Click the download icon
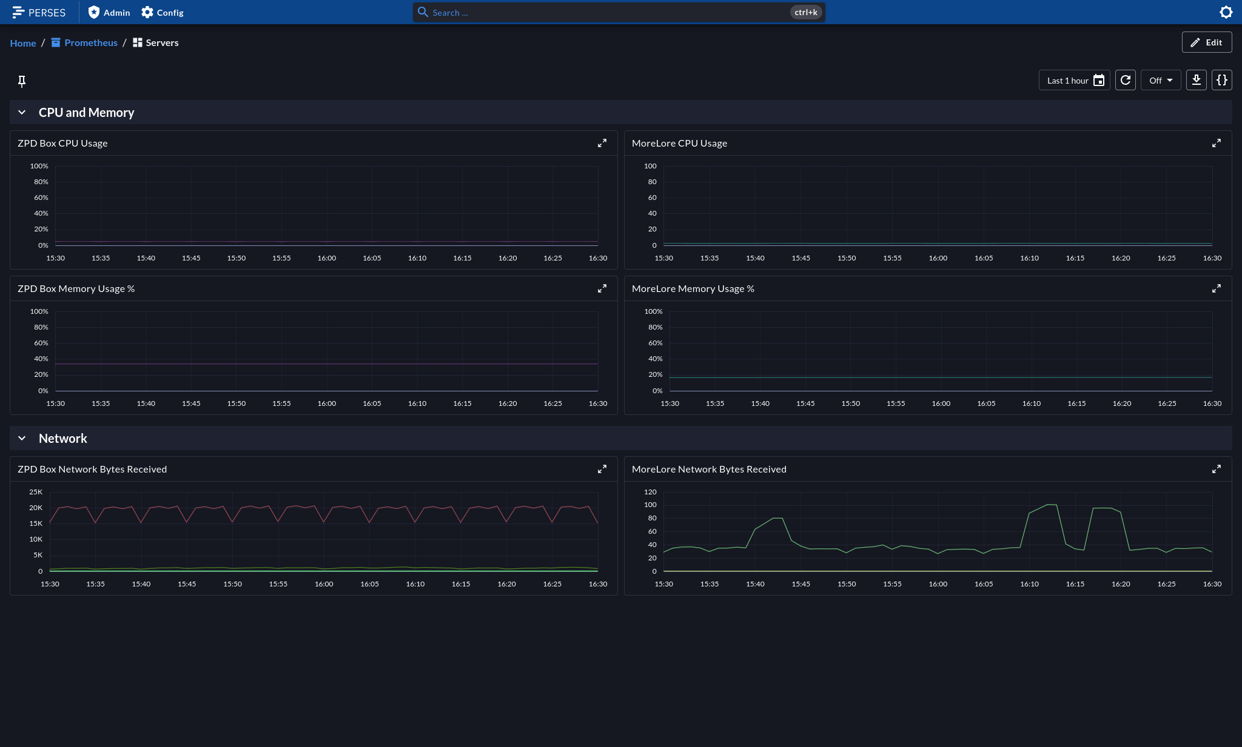The width and height of the screenshot is (1242, 747). tap(1196, 81)
